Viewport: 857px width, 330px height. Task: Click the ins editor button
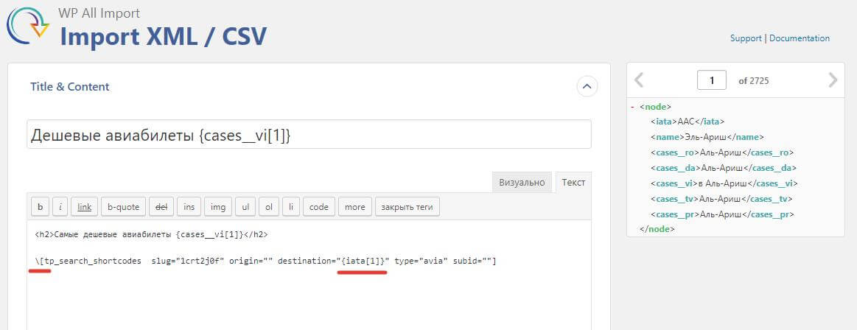pos(189,207)
